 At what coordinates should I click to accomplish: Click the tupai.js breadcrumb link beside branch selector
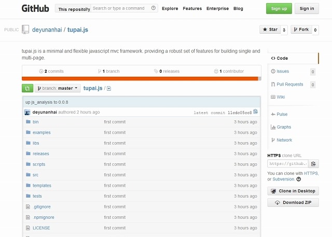[93, 88]
